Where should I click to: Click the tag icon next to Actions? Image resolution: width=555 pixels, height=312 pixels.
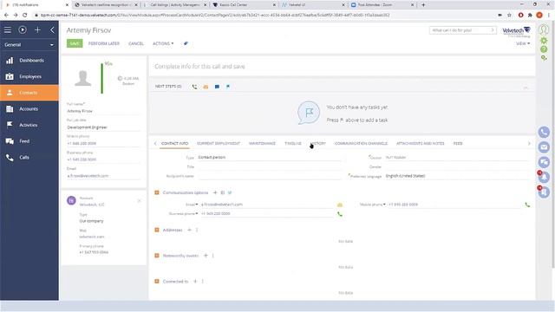[186, 43]
